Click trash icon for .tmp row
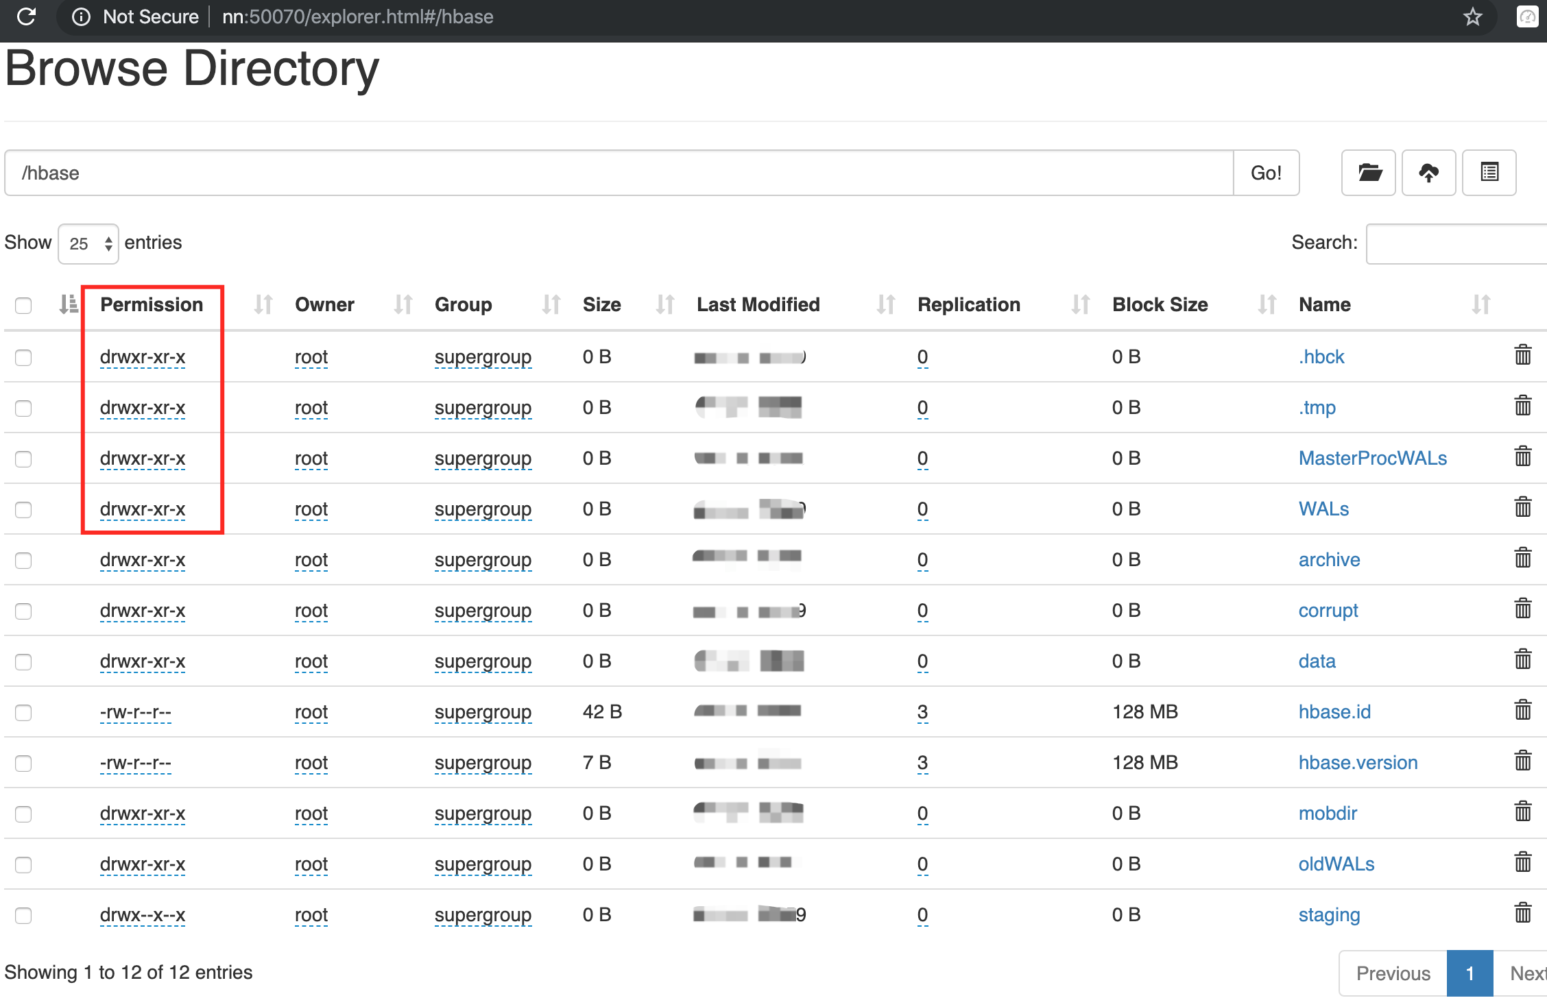Viewport: 1547px width, 998px height. pos(1522,405)
